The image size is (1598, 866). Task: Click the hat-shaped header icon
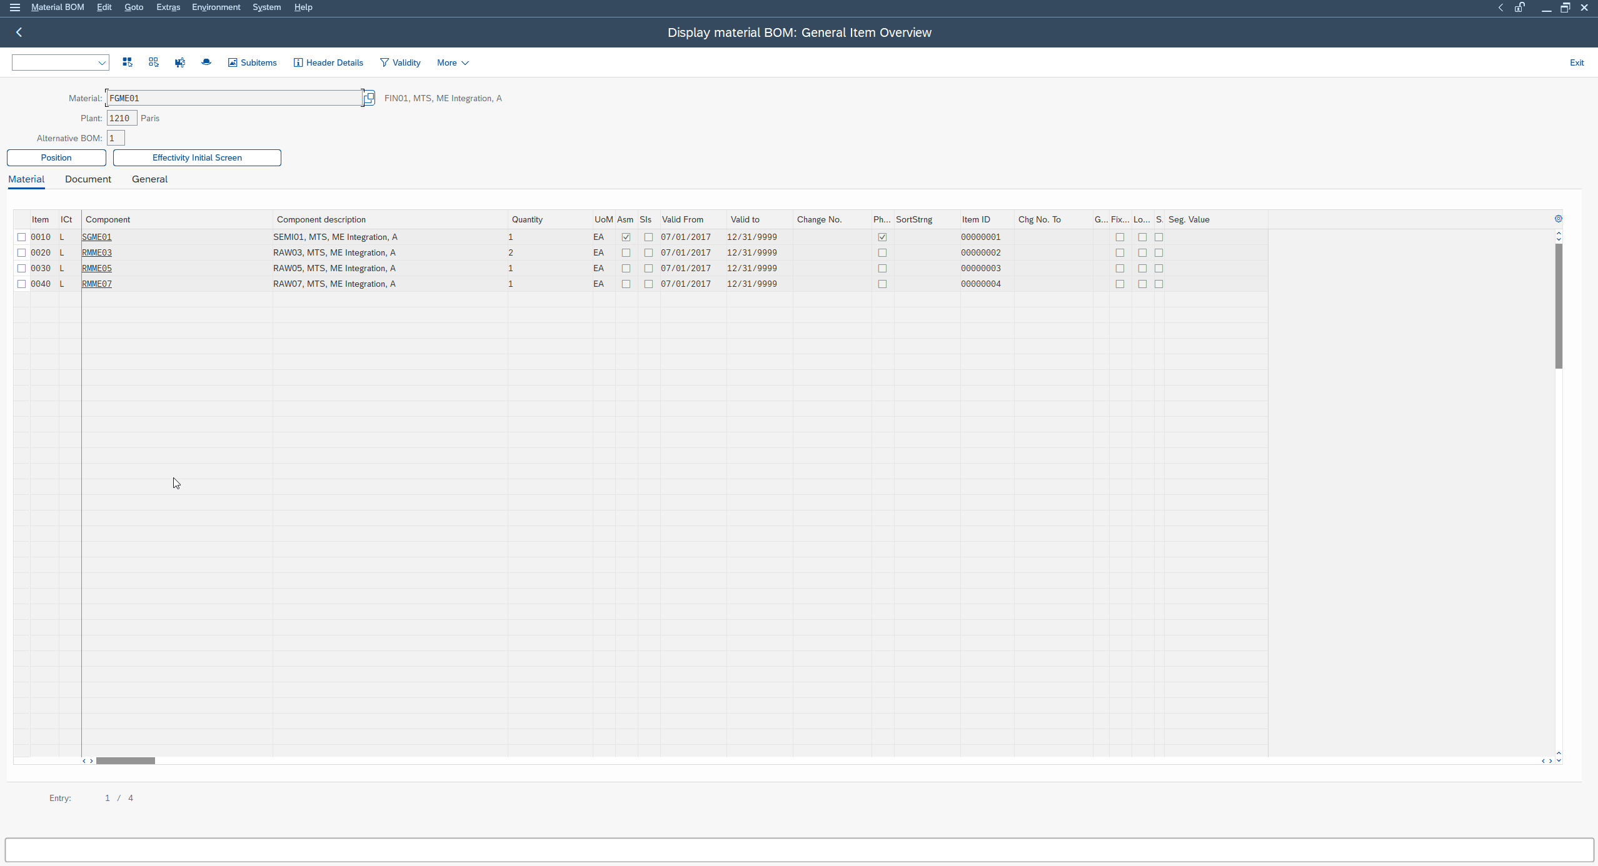(206, 62)
